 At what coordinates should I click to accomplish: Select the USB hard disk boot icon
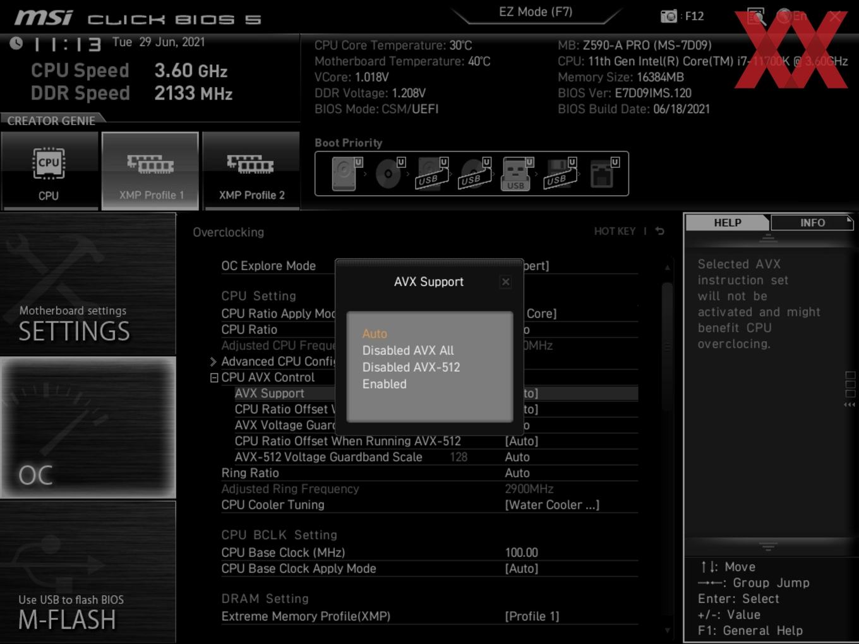point(431,174)
